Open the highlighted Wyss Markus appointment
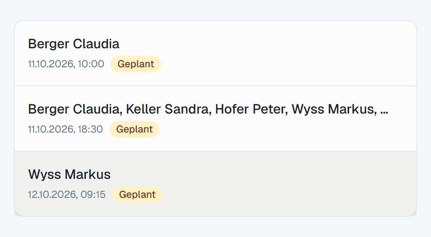The height and width of the screenshot is (237, 431). [215, 184]
